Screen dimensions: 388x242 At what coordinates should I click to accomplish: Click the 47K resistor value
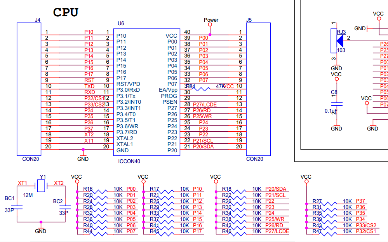[x=221, y=86]
